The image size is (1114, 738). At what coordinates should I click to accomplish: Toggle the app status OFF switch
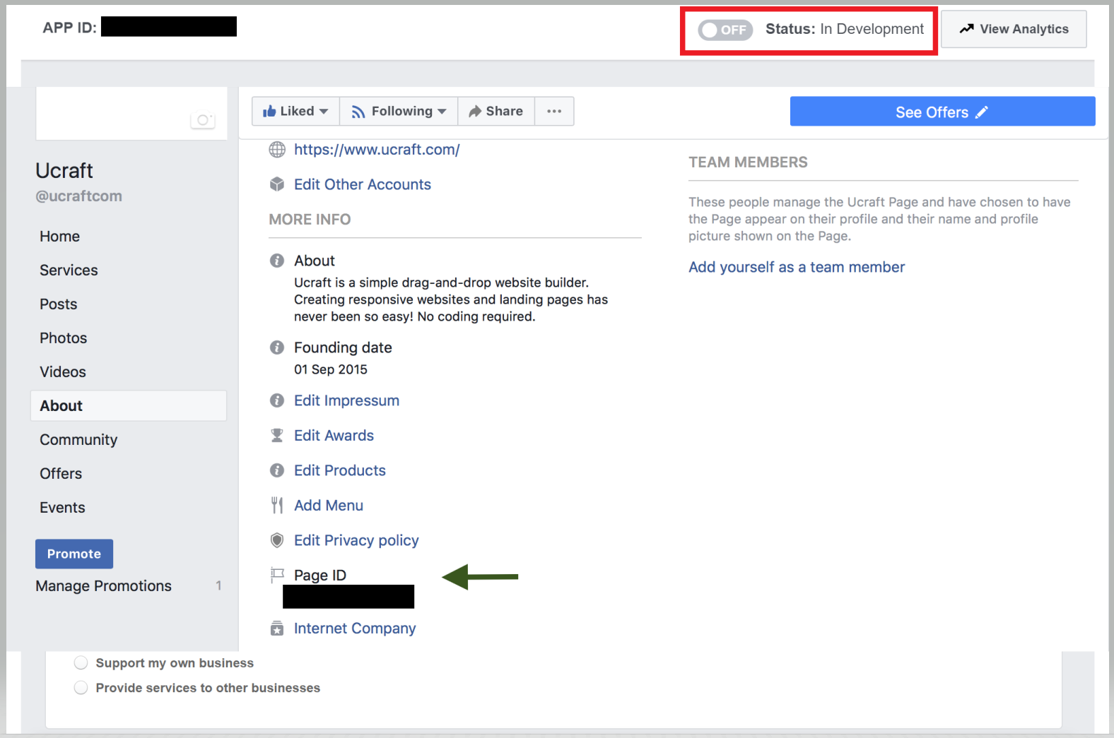pyautogui.click(x=725, y=30)
